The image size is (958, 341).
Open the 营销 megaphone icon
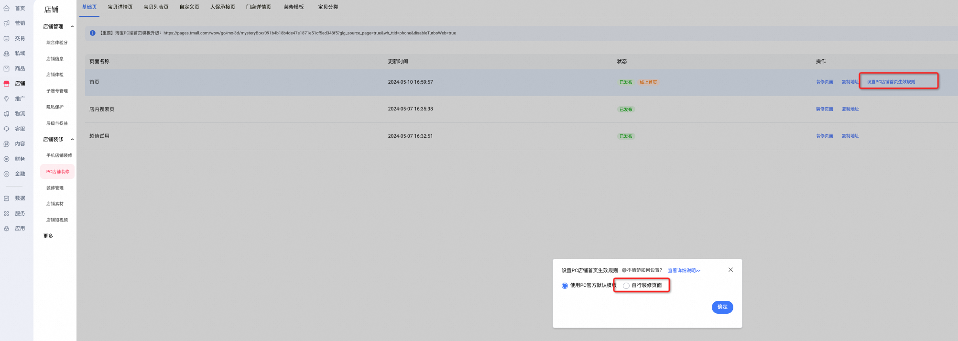pyautogui.click(x=7, y=23)
